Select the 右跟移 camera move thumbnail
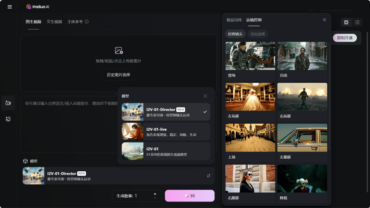Screen dimensions: 370x208 [x=250, y=179]
